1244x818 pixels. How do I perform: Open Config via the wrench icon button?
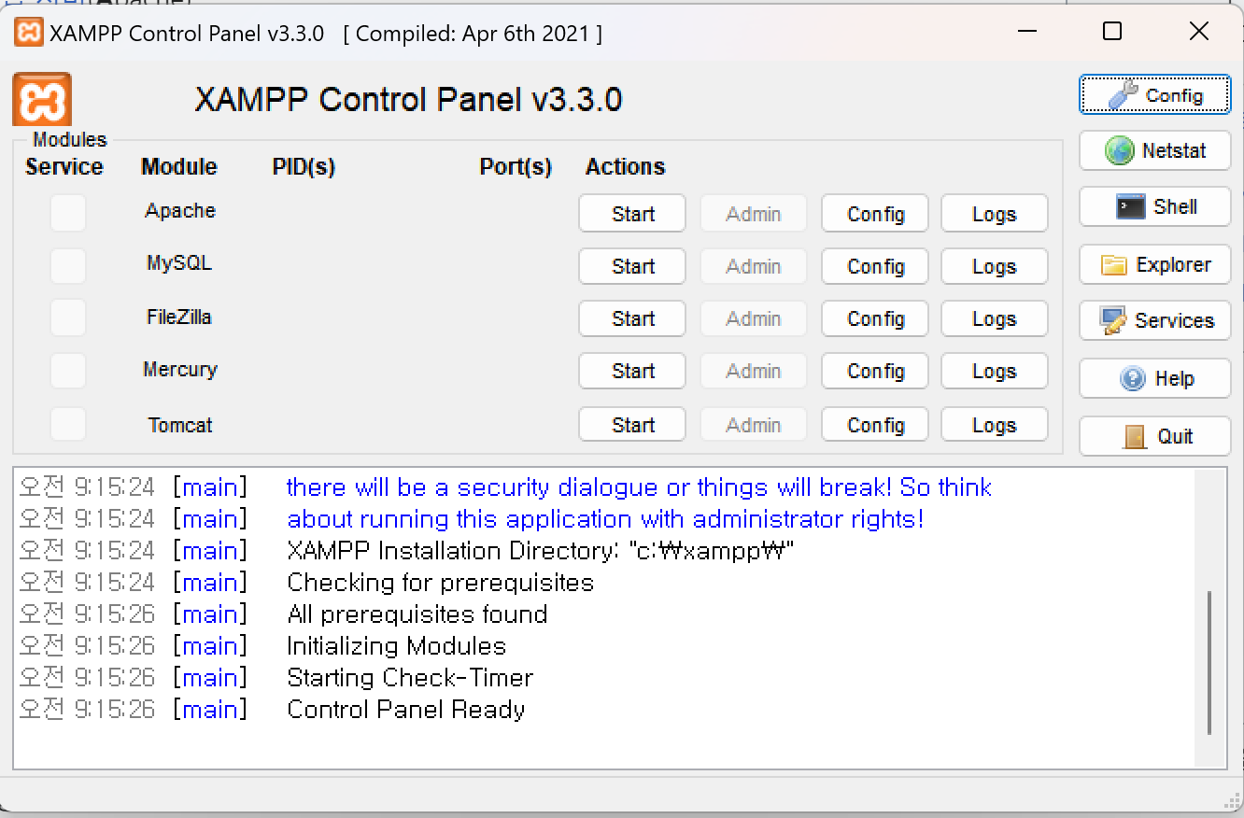[x=1155, y=95]
